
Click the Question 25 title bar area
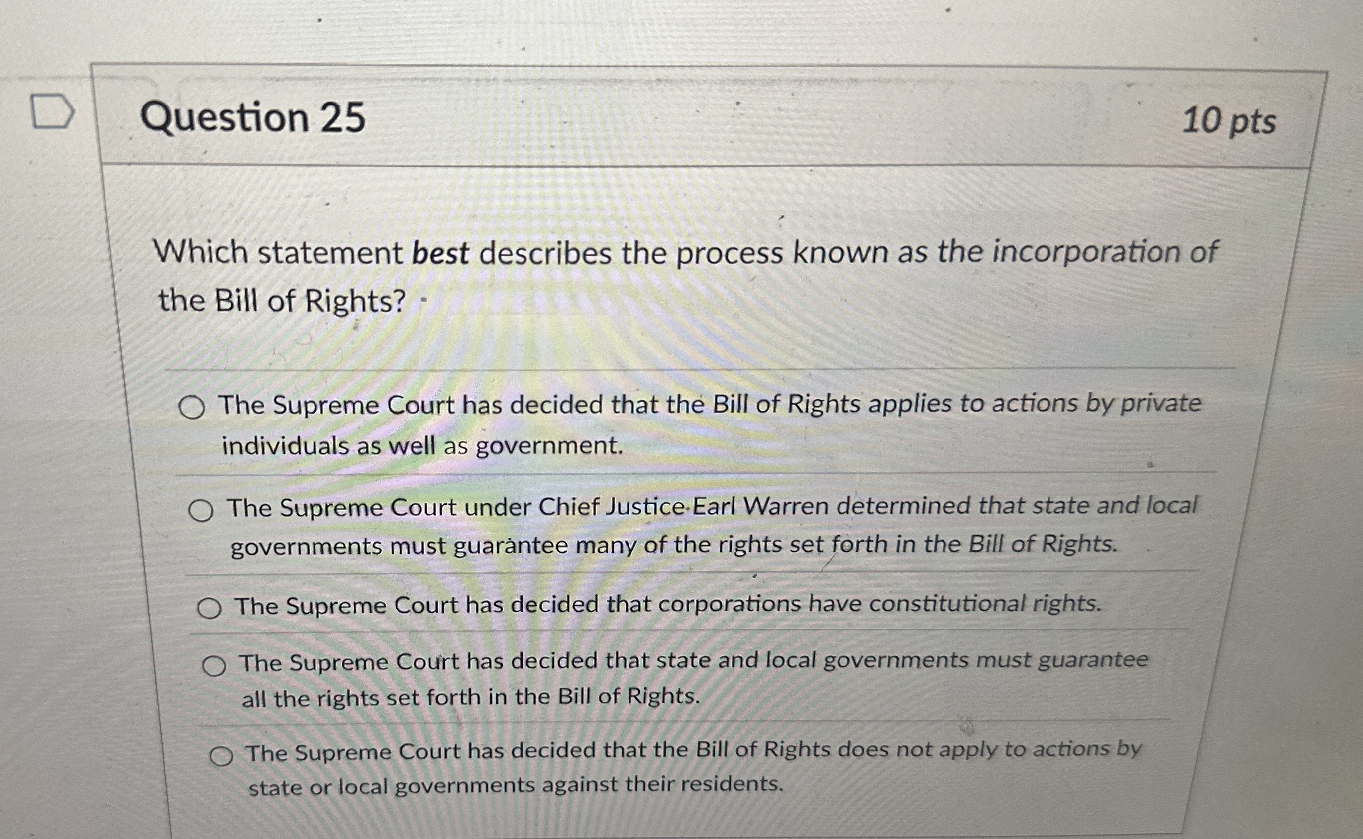pyautogui.click(x=666, y=120)
